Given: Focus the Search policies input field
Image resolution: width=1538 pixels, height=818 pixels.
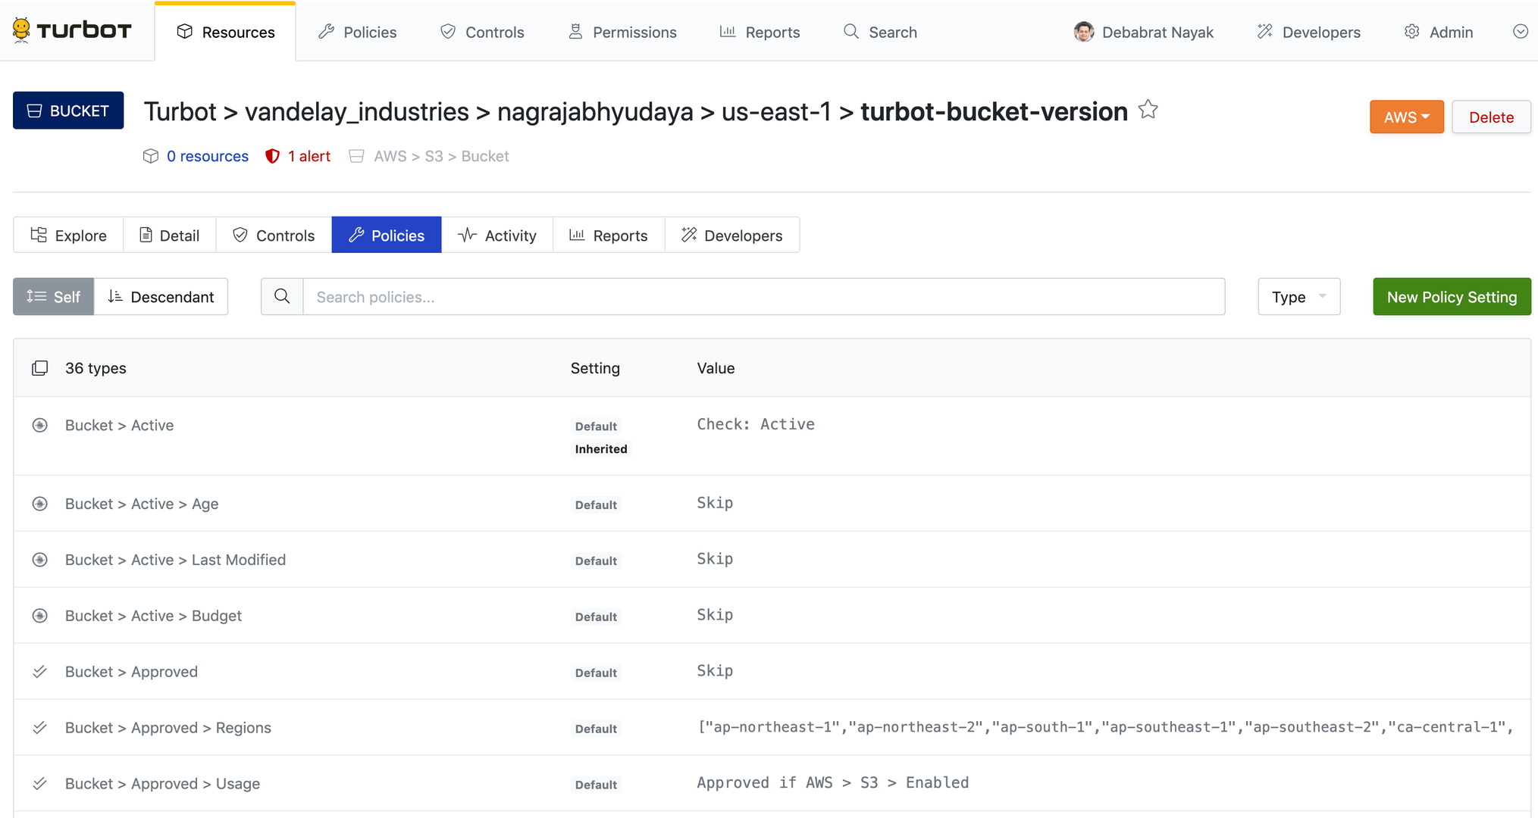Looking at the screenshot, I should click(x=763, y=297).
